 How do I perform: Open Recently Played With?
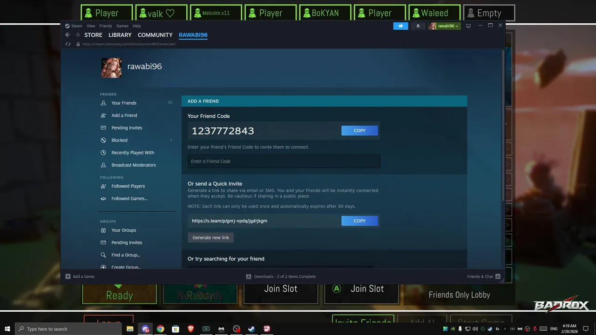tap(133, 153)
